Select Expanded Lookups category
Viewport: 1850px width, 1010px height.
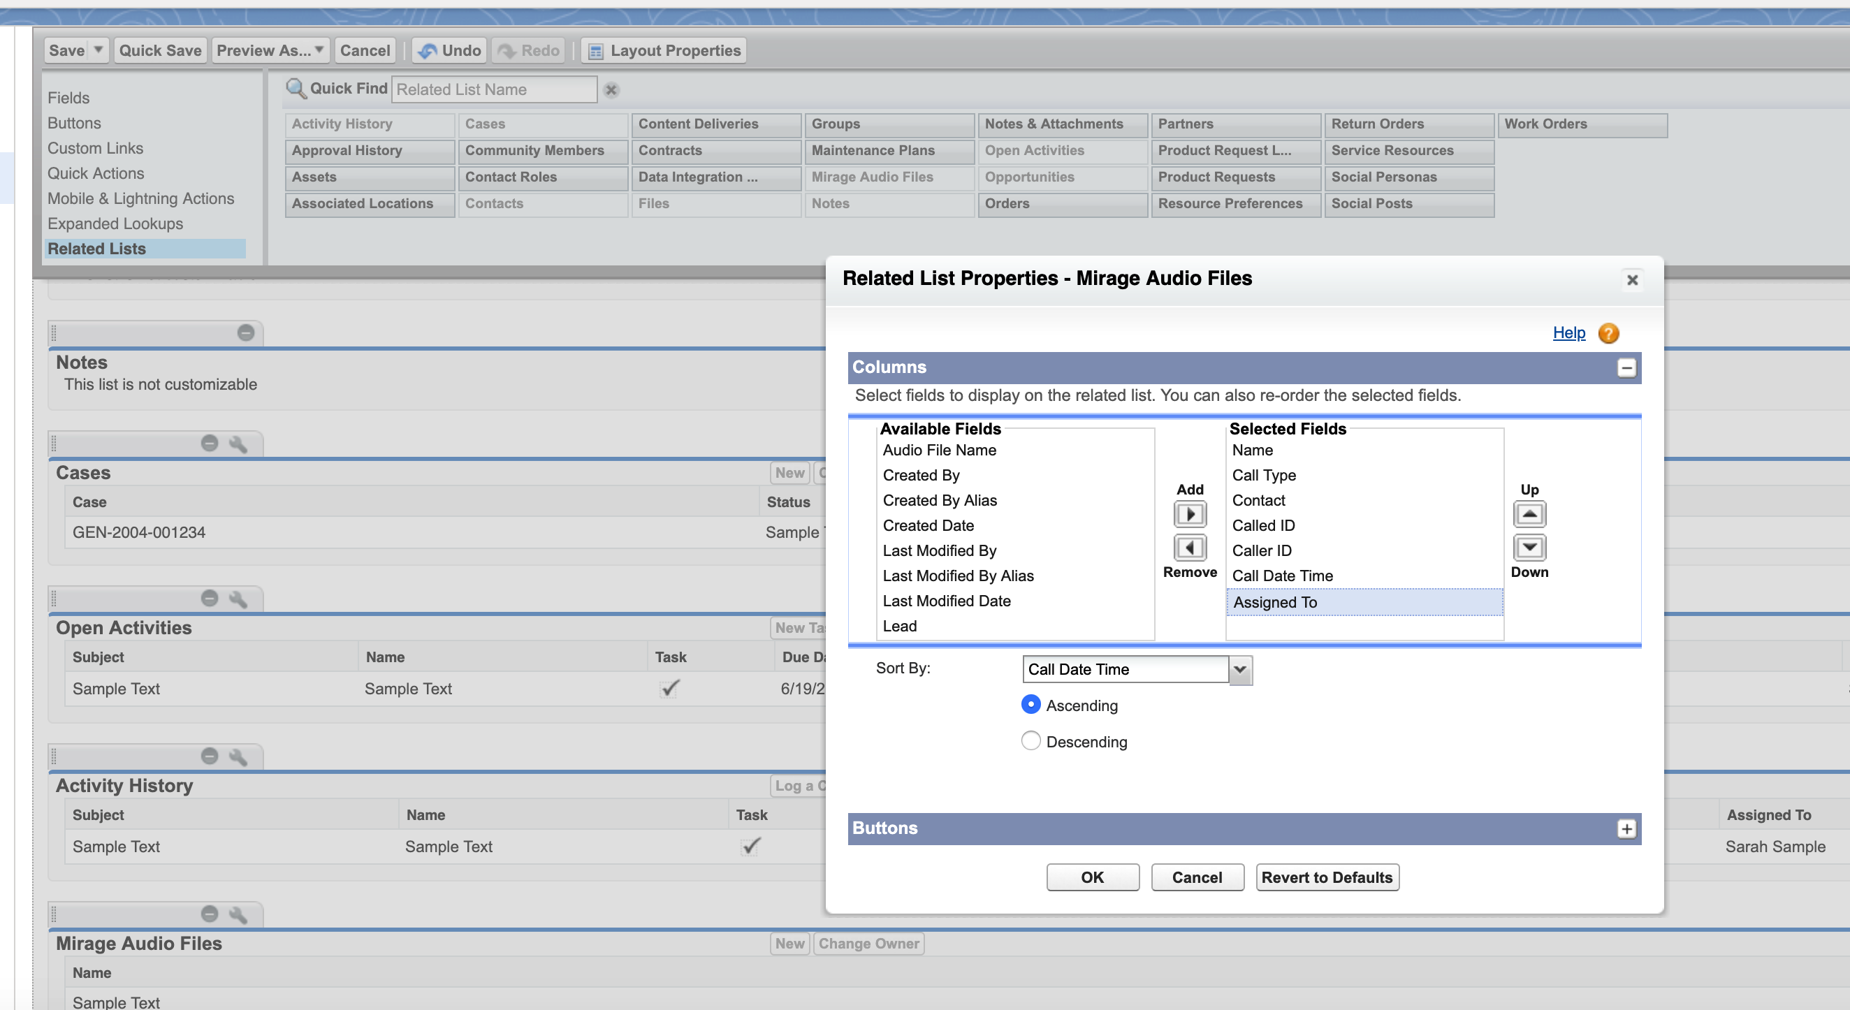click(115, 224)
